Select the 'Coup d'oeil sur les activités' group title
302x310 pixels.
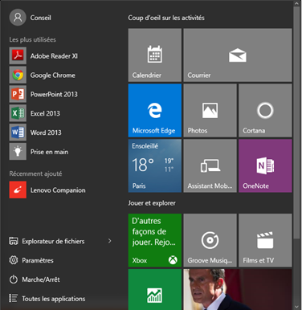[166, 18]
